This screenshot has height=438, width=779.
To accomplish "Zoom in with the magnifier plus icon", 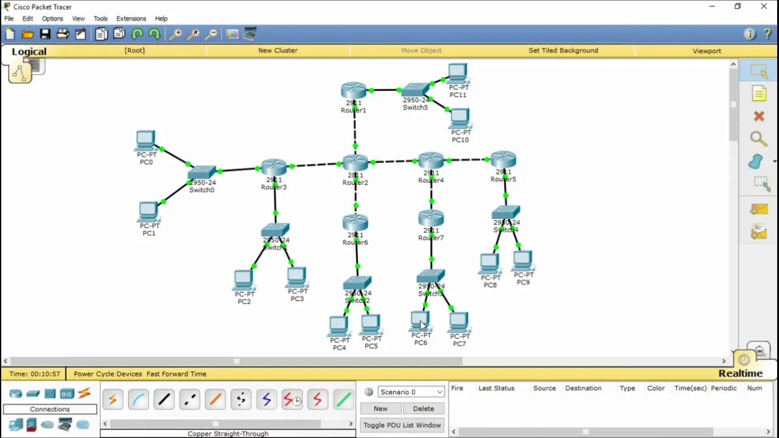I will pyautogui.click(x=176, y=34).
